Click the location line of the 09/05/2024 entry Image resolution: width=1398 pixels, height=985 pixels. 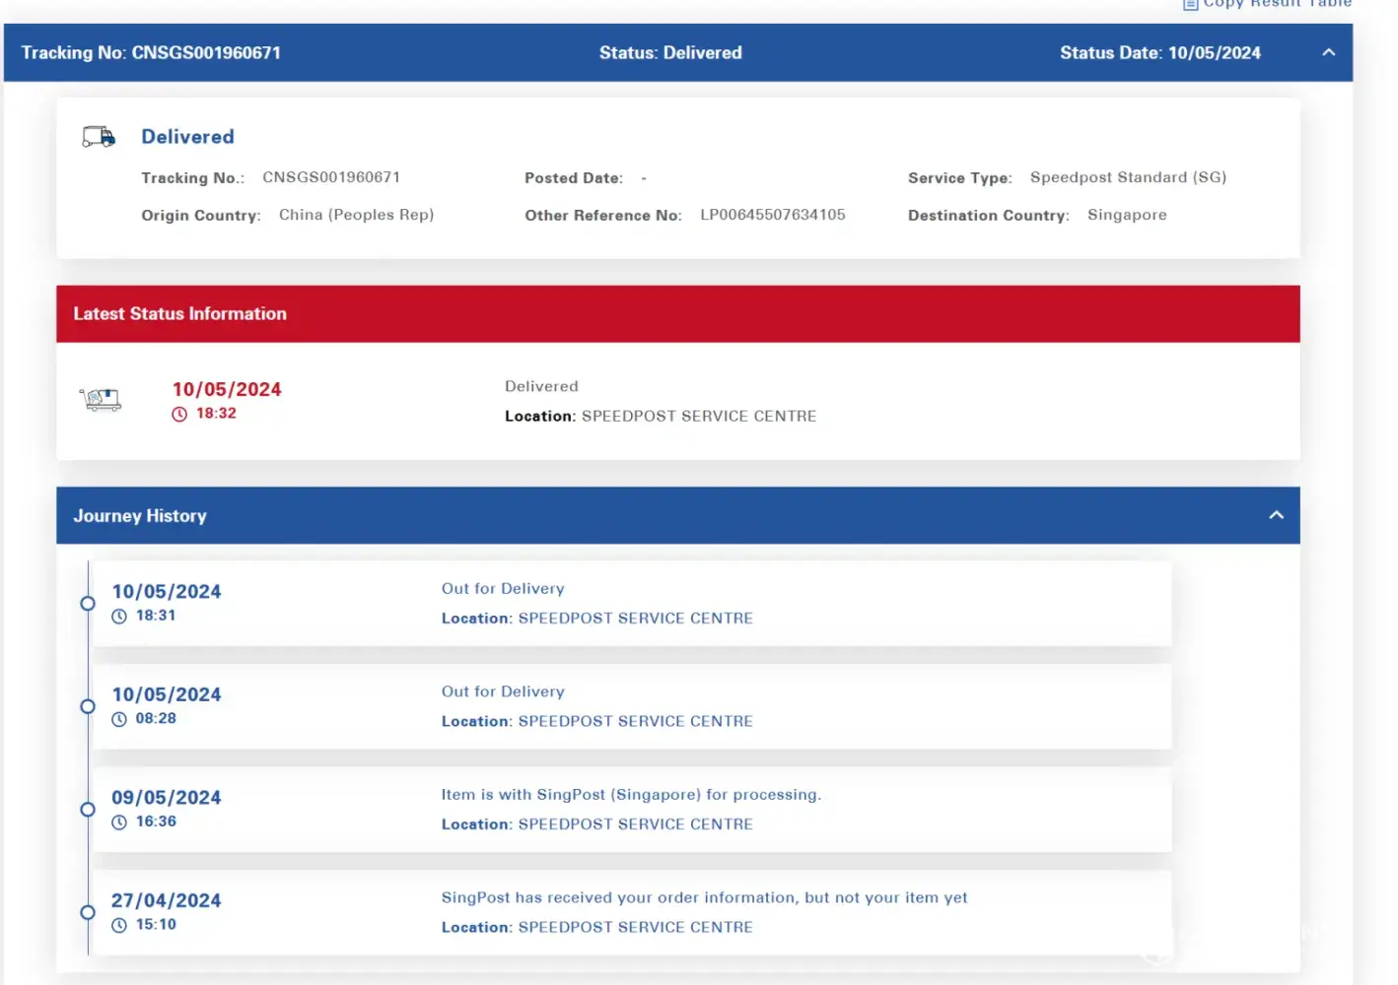coord(597,824)
